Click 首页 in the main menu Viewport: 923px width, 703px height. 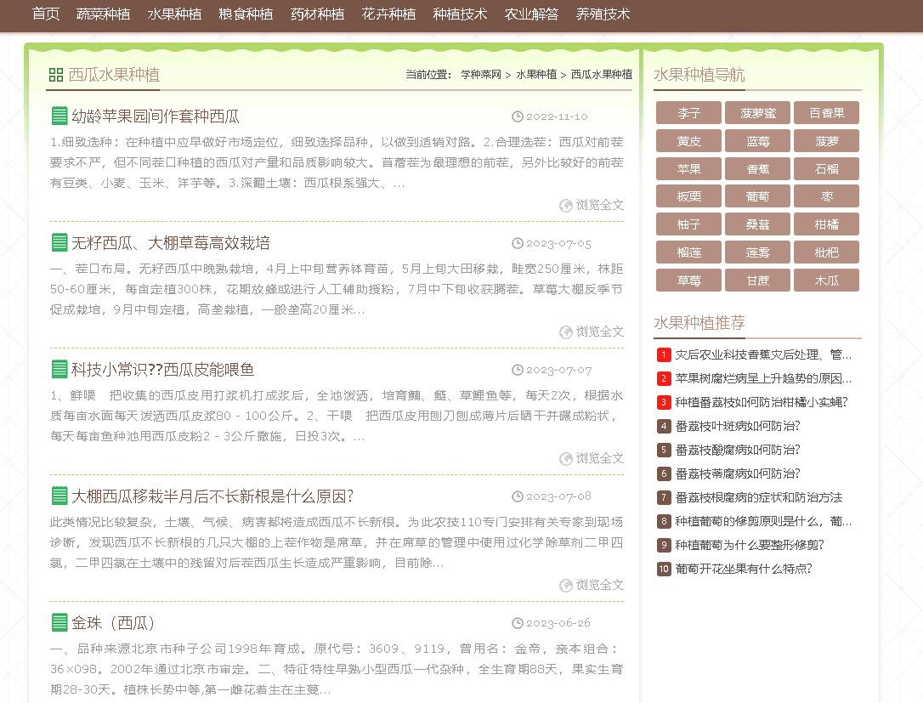[x=45, y=14]
